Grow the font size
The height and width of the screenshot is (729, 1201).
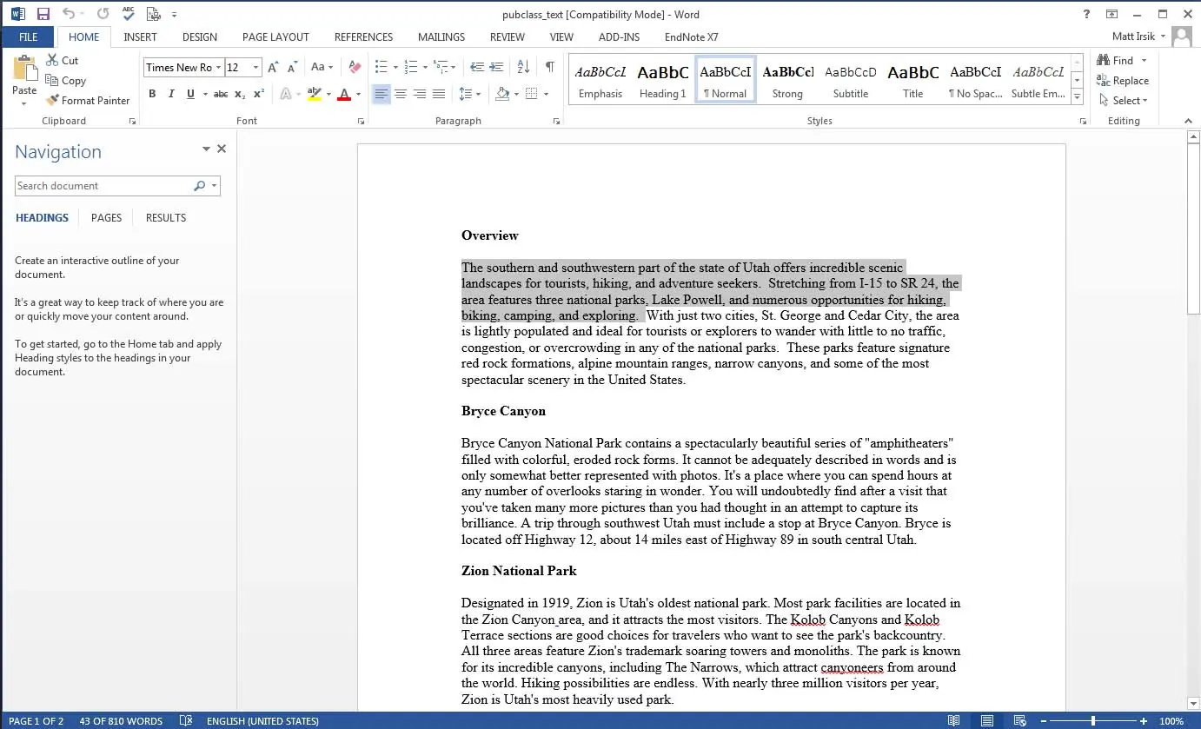click(x=273, y=67)
